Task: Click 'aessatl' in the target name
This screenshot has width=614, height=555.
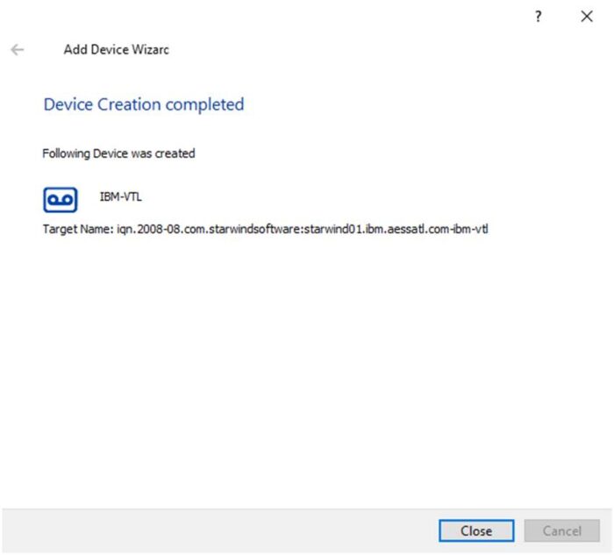Action: [396, 229]
